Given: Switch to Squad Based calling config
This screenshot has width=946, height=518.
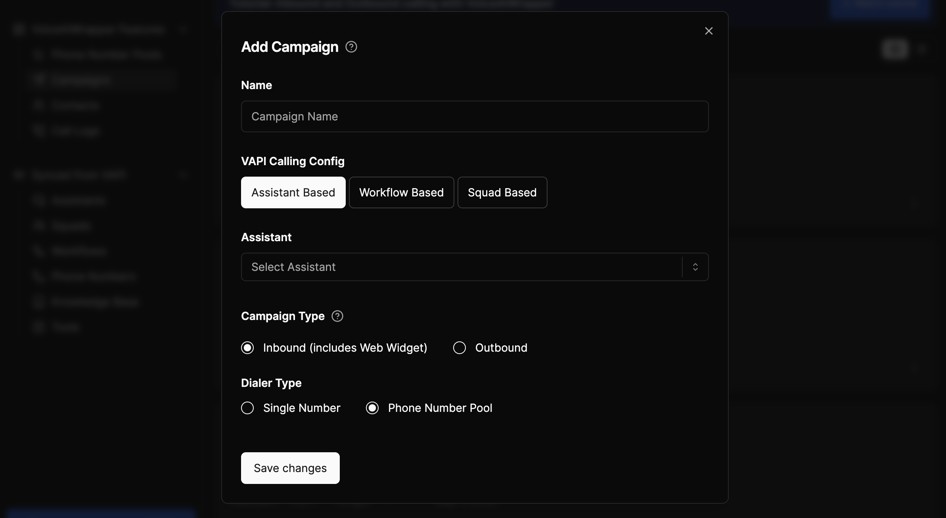Looking at the screenshot, I should [x=502, y=192].
